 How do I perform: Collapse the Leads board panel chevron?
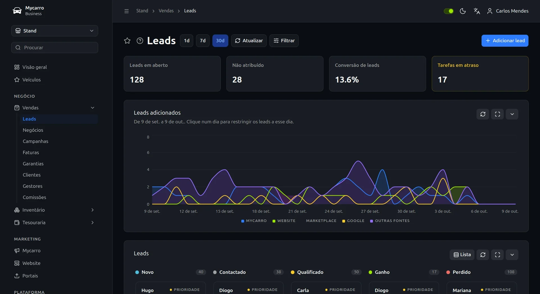click(512, 255)
